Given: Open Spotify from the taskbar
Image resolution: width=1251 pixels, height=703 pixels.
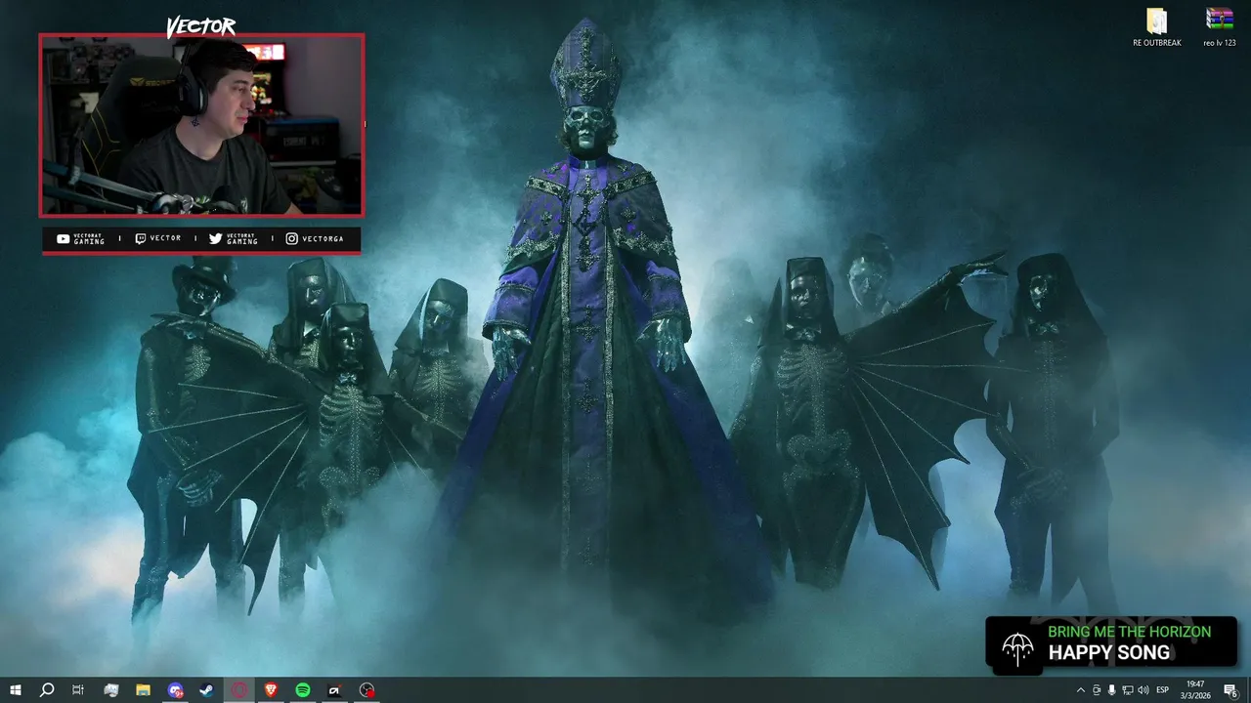Looking at the screenshot, I should click(x=303, y=690).
